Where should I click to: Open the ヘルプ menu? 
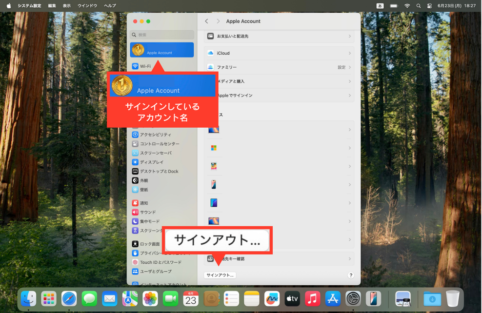click(x=110, y=5)
